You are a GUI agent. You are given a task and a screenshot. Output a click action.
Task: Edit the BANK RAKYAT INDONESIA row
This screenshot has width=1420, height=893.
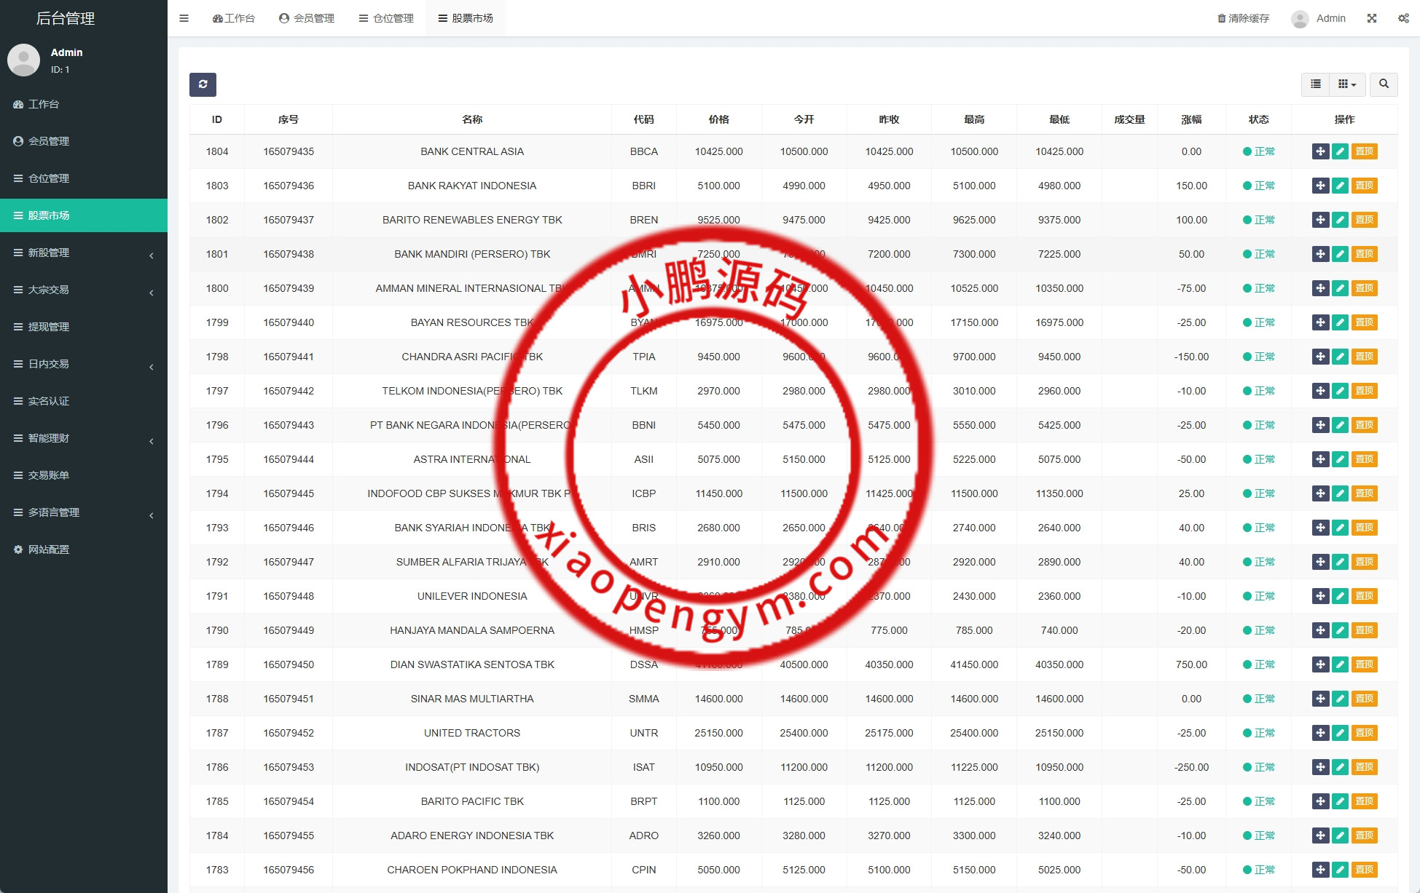click(x=1340, y=186)
